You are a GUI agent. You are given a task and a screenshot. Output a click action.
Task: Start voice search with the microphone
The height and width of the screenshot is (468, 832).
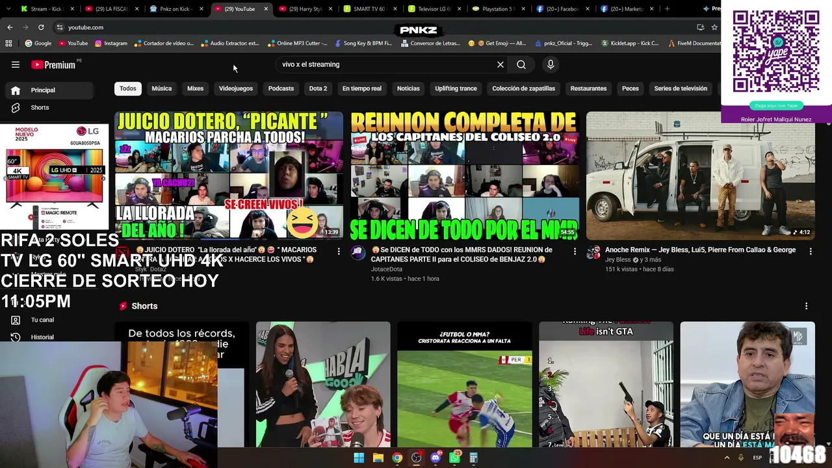click(x=551, y=64)
